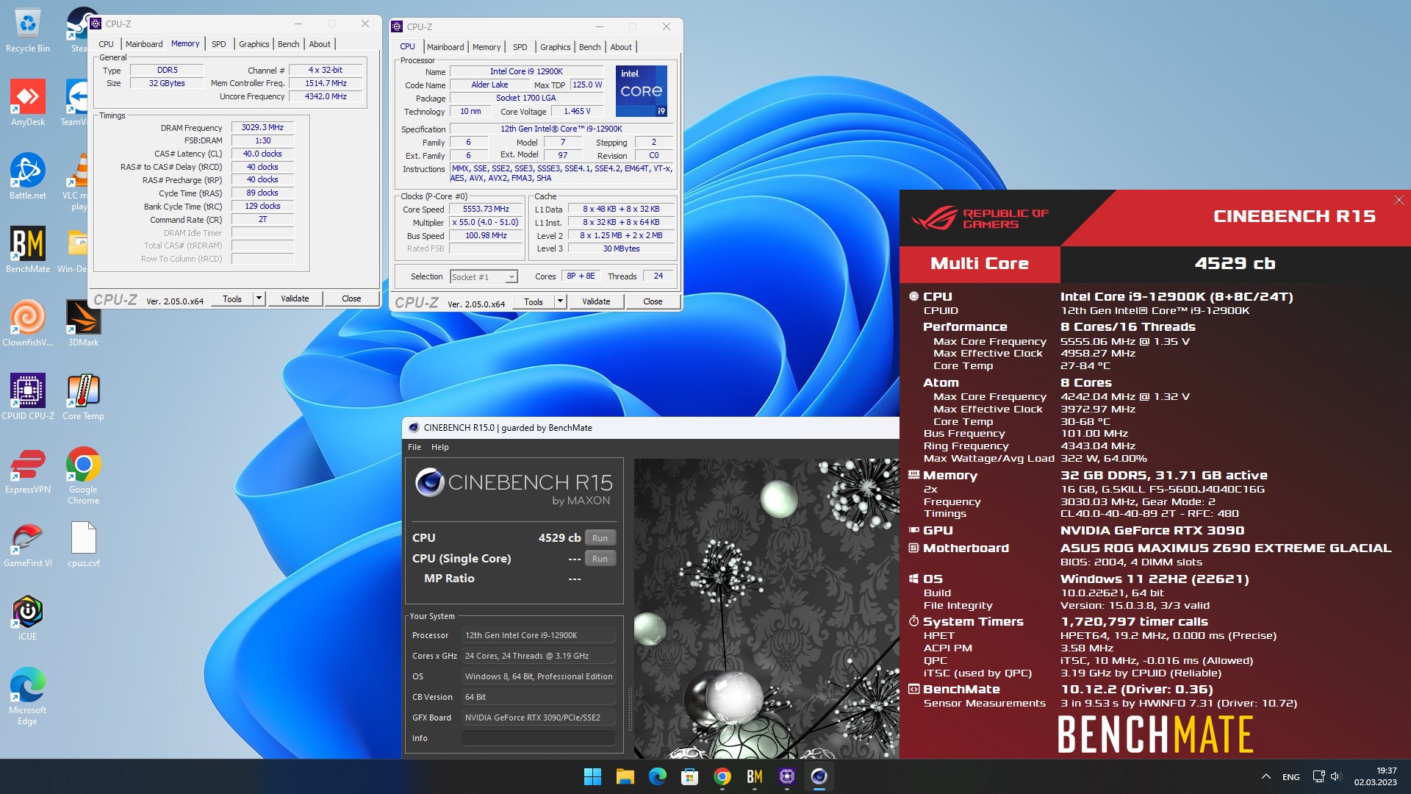1411x794 pixels.
Task: Show hidden system tray icons
Action: (x=1265, y=776)
